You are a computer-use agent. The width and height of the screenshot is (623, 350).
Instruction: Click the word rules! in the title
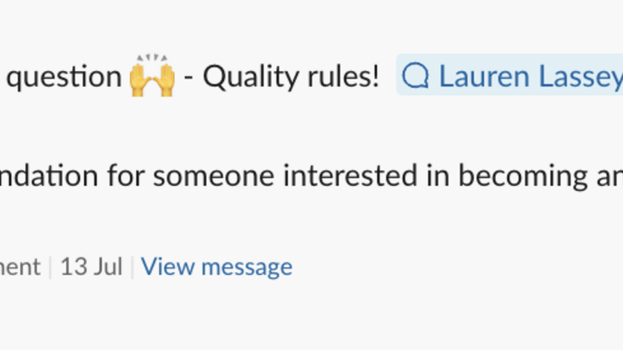pyautogui.click(x=344, y=76)
